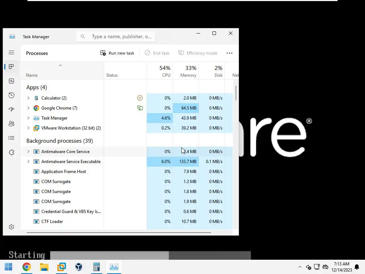The image size is (365, 274).
Task: Open the Task Manager navigation hamburger menu
Action: click(11, 53)
